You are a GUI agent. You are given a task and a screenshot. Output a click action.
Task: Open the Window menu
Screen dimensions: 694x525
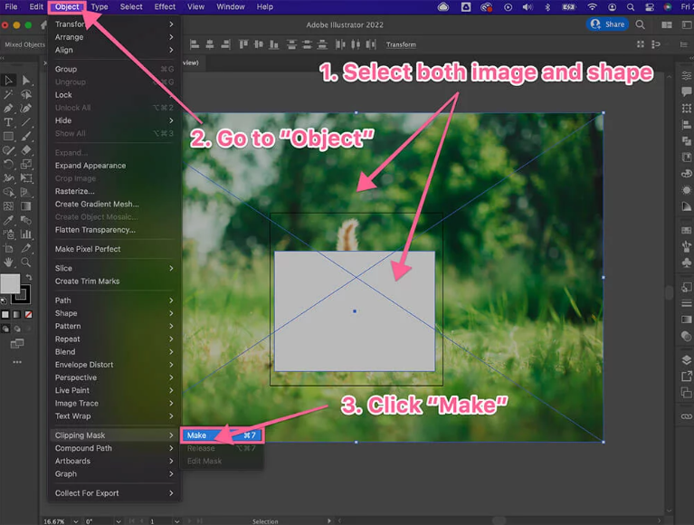tap(230, 6)
